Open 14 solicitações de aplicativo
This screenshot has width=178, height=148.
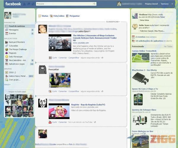click(154, 41)
